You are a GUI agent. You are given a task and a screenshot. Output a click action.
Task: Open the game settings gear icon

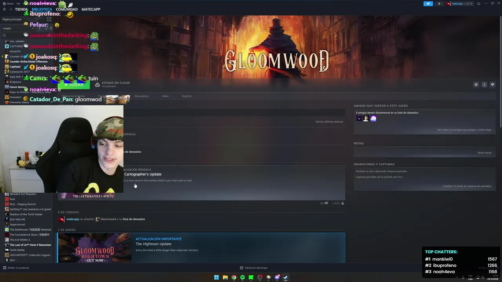[x=476, y=85]
